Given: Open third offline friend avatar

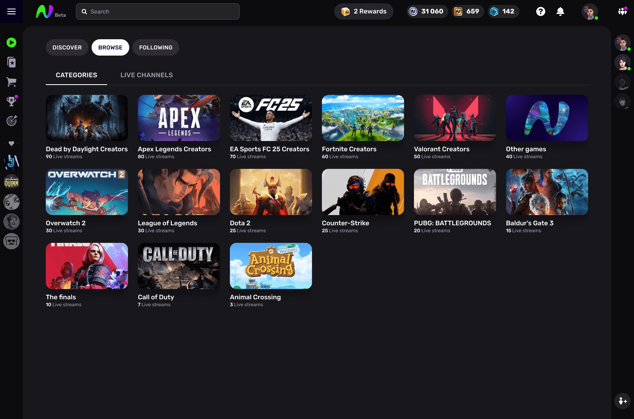Looking at the screenshot, I should click(x=623, y=82).
